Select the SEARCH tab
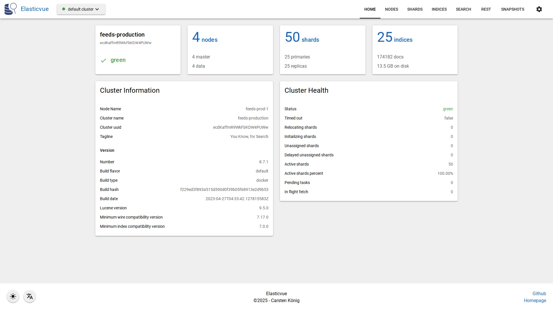The height and width of the screenshot is (311, 553). coord(463,9)
